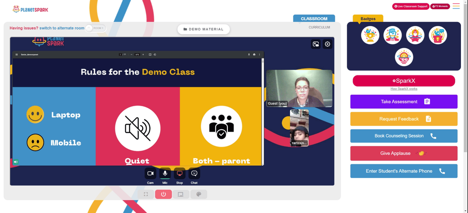Mute the Mic button
The image size is (468, 213).
pos(165,173)
